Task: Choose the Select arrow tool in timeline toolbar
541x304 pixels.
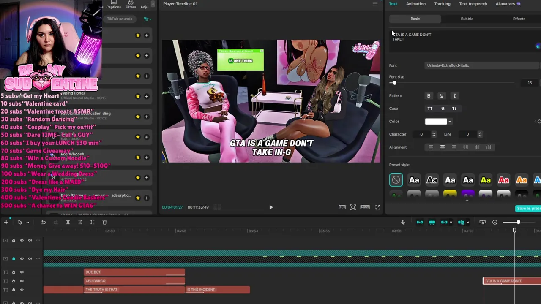Action: pyautogui.click(x=19, y=222)
